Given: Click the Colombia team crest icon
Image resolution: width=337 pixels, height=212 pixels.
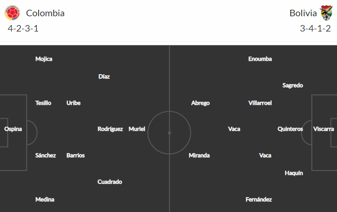Looking at the screenshot, I should pyautogui.click(x=12, y=13).
